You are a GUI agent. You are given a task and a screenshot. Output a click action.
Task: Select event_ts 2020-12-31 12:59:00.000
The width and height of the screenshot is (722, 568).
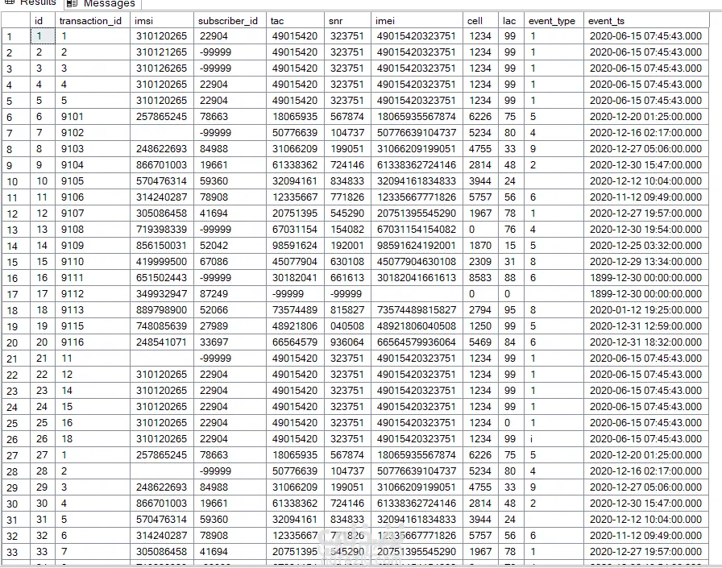click(646, 325)
